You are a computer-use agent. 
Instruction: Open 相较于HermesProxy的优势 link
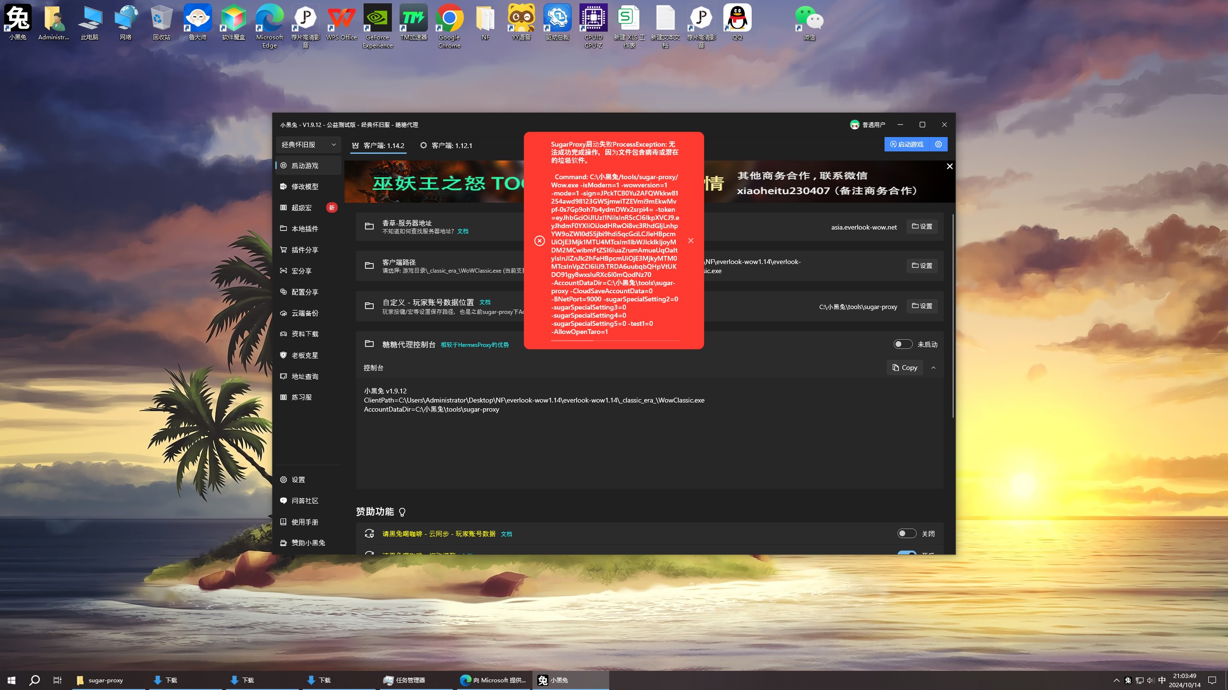474,345
